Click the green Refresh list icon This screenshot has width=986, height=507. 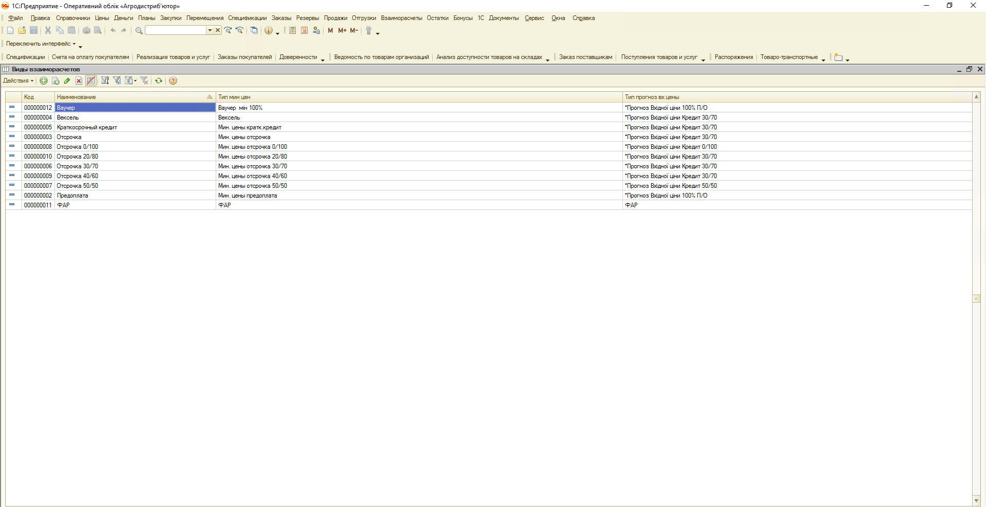(159, 81)
